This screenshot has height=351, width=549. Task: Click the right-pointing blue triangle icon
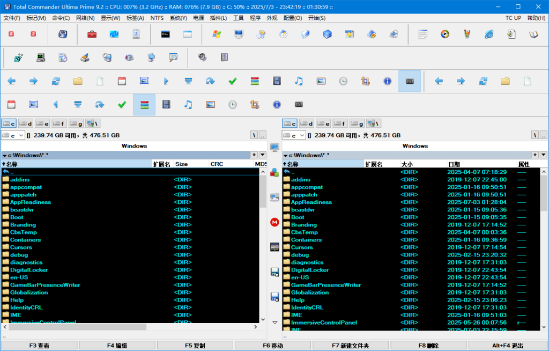pos(166,82)
